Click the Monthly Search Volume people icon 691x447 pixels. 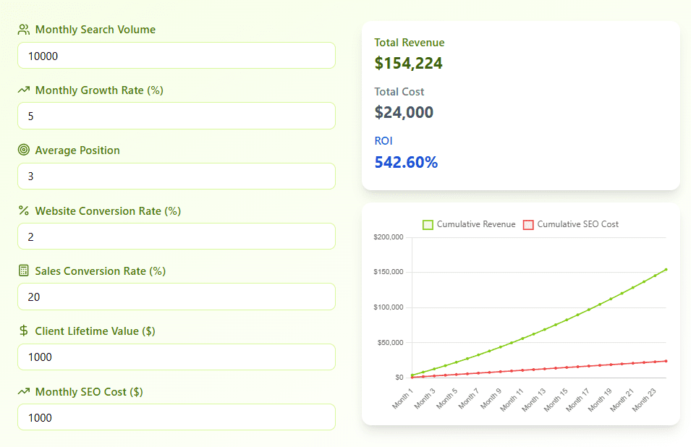(x=22, y=30)
